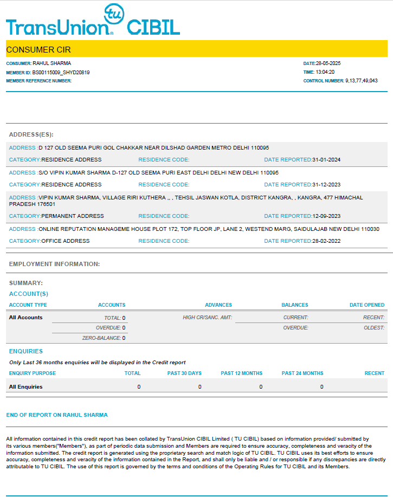Select the ZERO-BALANCE: 0 value
The image size is (393, 497).
(x=104, y=338)
